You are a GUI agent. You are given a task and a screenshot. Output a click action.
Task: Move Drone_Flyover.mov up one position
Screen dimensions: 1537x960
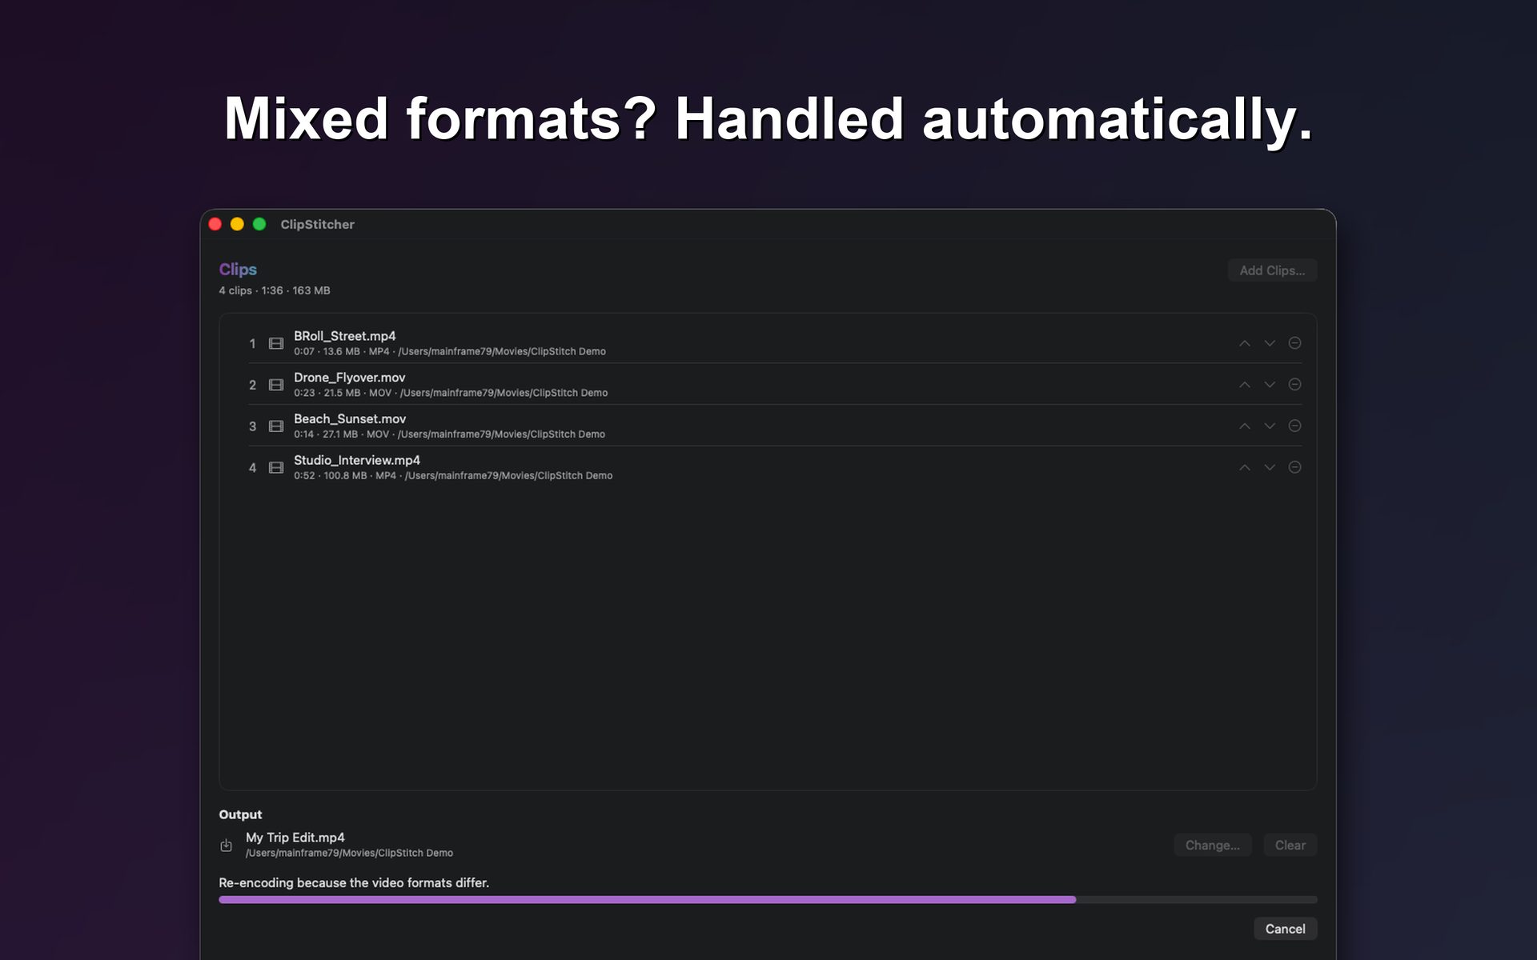pos(1244,385)
